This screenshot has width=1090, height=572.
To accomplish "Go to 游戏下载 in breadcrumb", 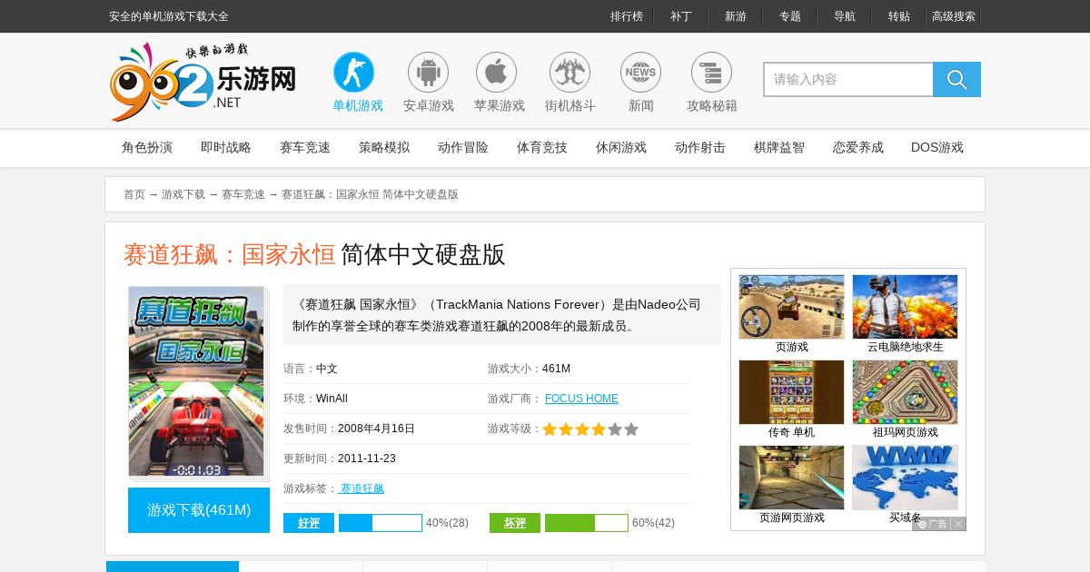I will coord(183,194).
